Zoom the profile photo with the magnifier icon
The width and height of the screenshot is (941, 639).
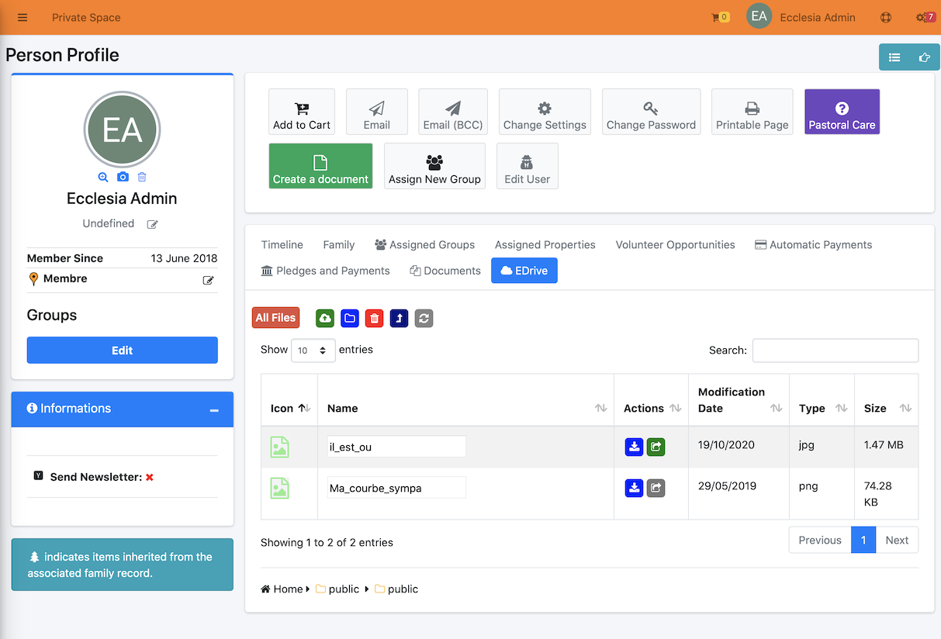[103, 177]
